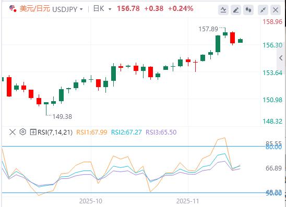The height and width of the screenshot is (207, 286).
Task: Click the 2025-10 date label
Action: [91, 201]
